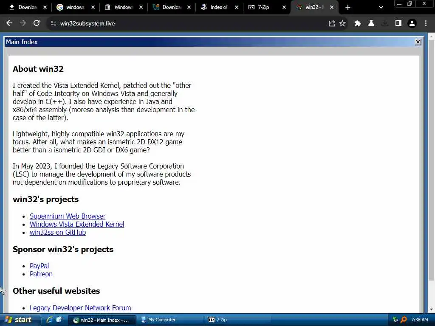Reload the current page
435x326 pixels.
[x=37, y=23]
